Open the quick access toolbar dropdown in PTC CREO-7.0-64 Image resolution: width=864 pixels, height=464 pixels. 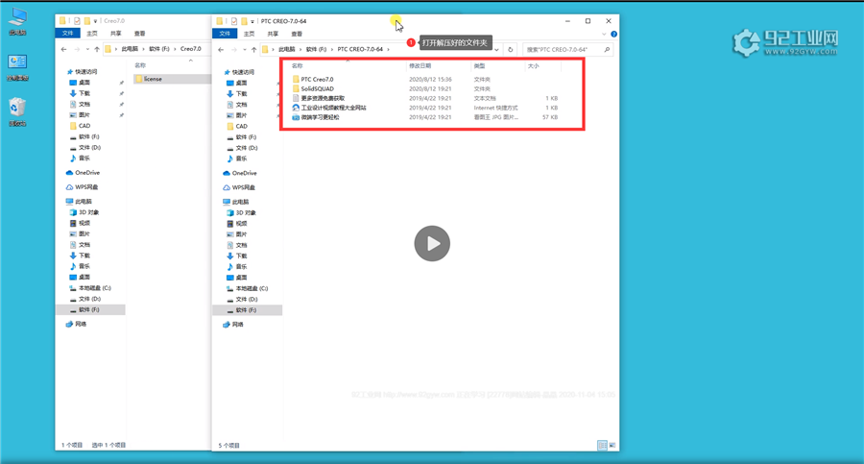tap(252, 21)
